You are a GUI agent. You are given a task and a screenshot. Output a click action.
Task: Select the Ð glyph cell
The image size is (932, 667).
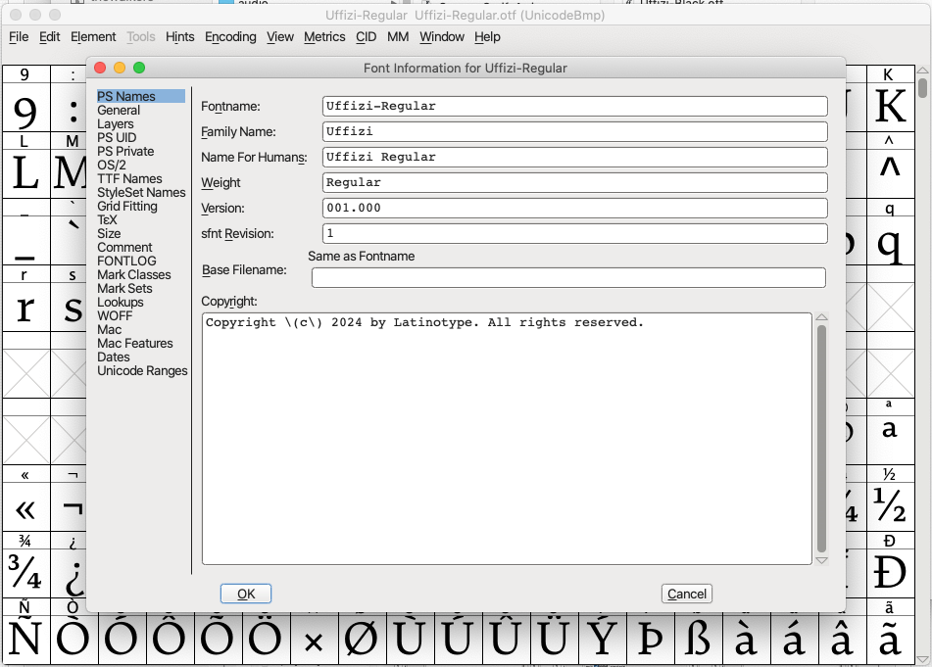click(891, 573)
